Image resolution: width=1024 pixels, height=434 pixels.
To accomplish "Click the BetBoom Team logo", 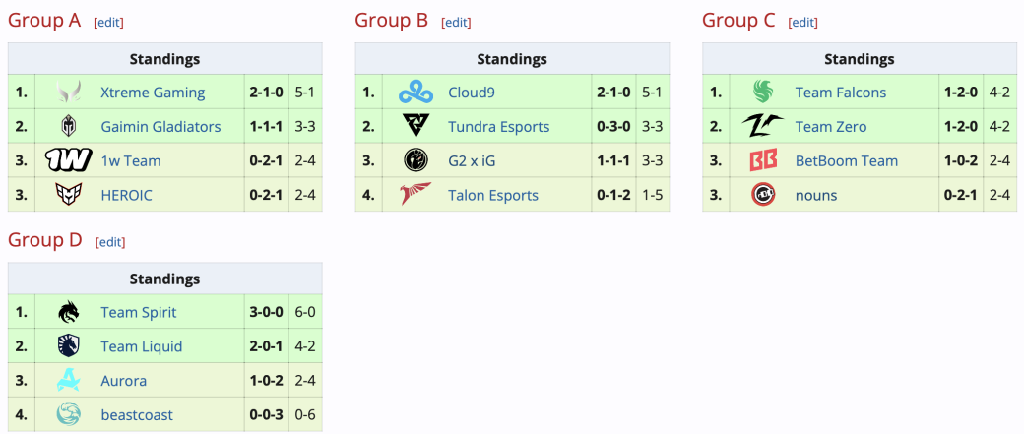I will click(763, 159).
